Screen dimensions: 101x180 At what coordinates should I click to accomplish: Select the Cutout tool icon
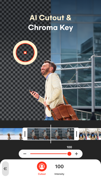[x=42, y=167]
